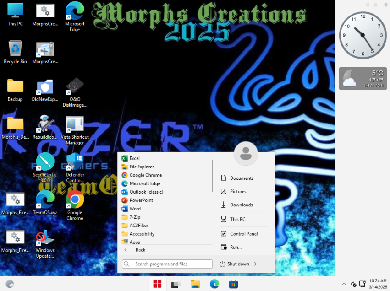Select the Defender Contro... desktop shortcut
390x291 pixels.
75,168
